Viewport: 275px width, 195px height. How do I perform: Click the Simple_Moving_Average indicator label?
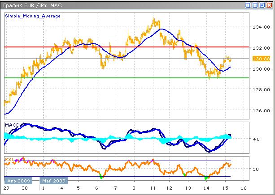(x=33, y=16)
